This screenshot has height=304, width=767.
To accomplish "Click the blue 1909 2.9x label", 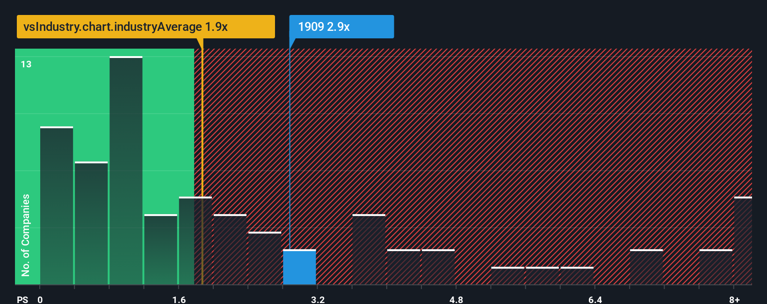I will (x=341, y=27).
